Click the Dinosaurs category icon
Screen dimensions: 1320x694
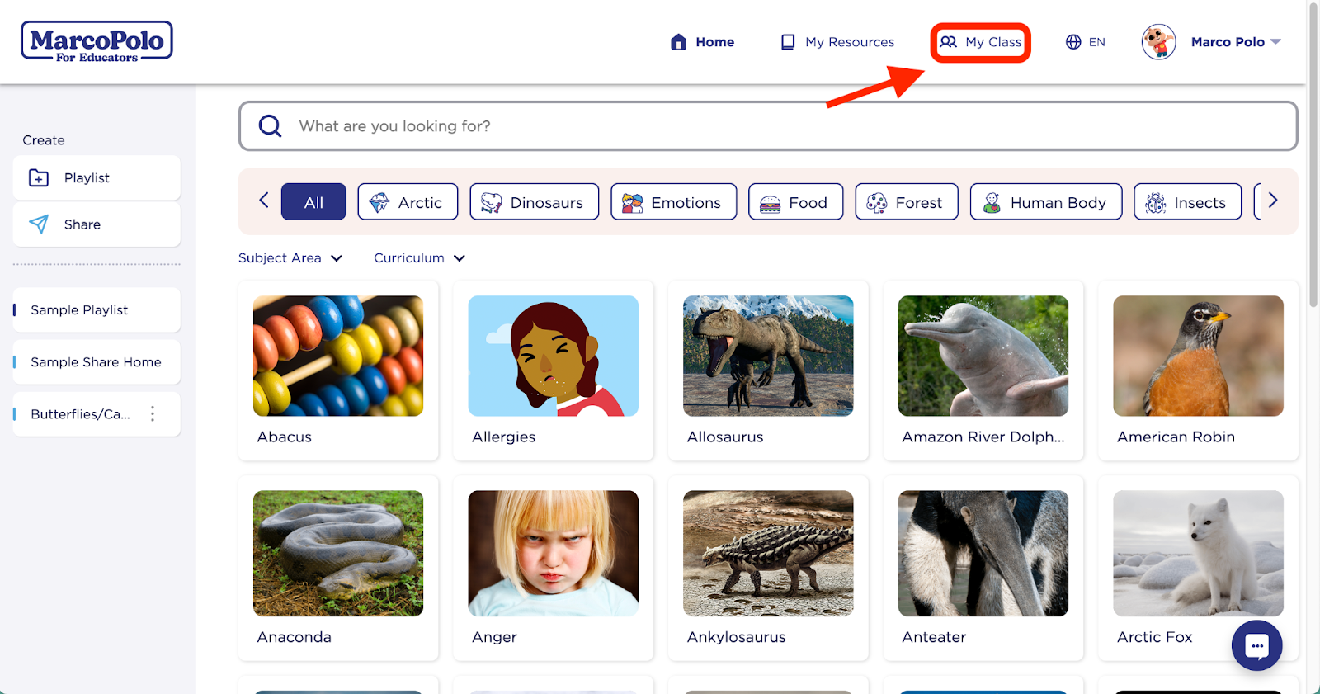pos(492,202)
